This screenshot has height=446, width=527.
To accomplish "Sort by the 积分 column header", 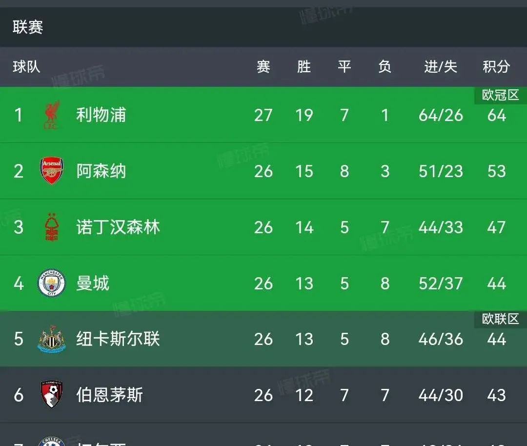I will 496,66.
